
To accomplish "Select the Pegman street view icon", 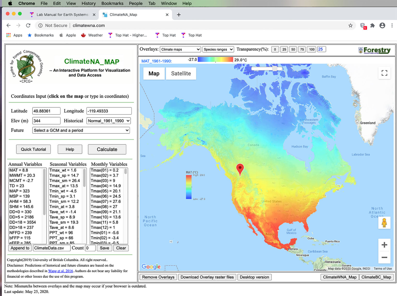I will coord(384,223).
